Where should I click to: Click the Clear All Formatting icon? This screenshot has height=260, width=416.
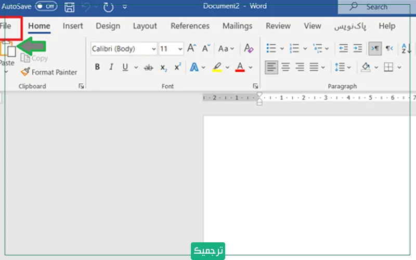coord(249,49)
